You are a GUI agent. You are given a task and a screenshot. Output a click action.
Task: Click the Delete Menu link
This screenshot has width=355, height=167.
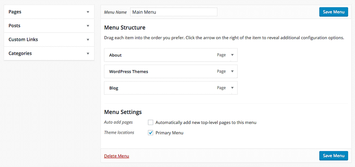coord(116,156)
